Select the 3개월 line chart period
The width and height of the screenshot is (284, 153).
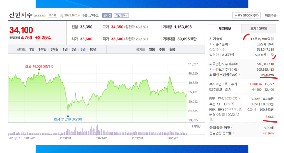(54, 49)
